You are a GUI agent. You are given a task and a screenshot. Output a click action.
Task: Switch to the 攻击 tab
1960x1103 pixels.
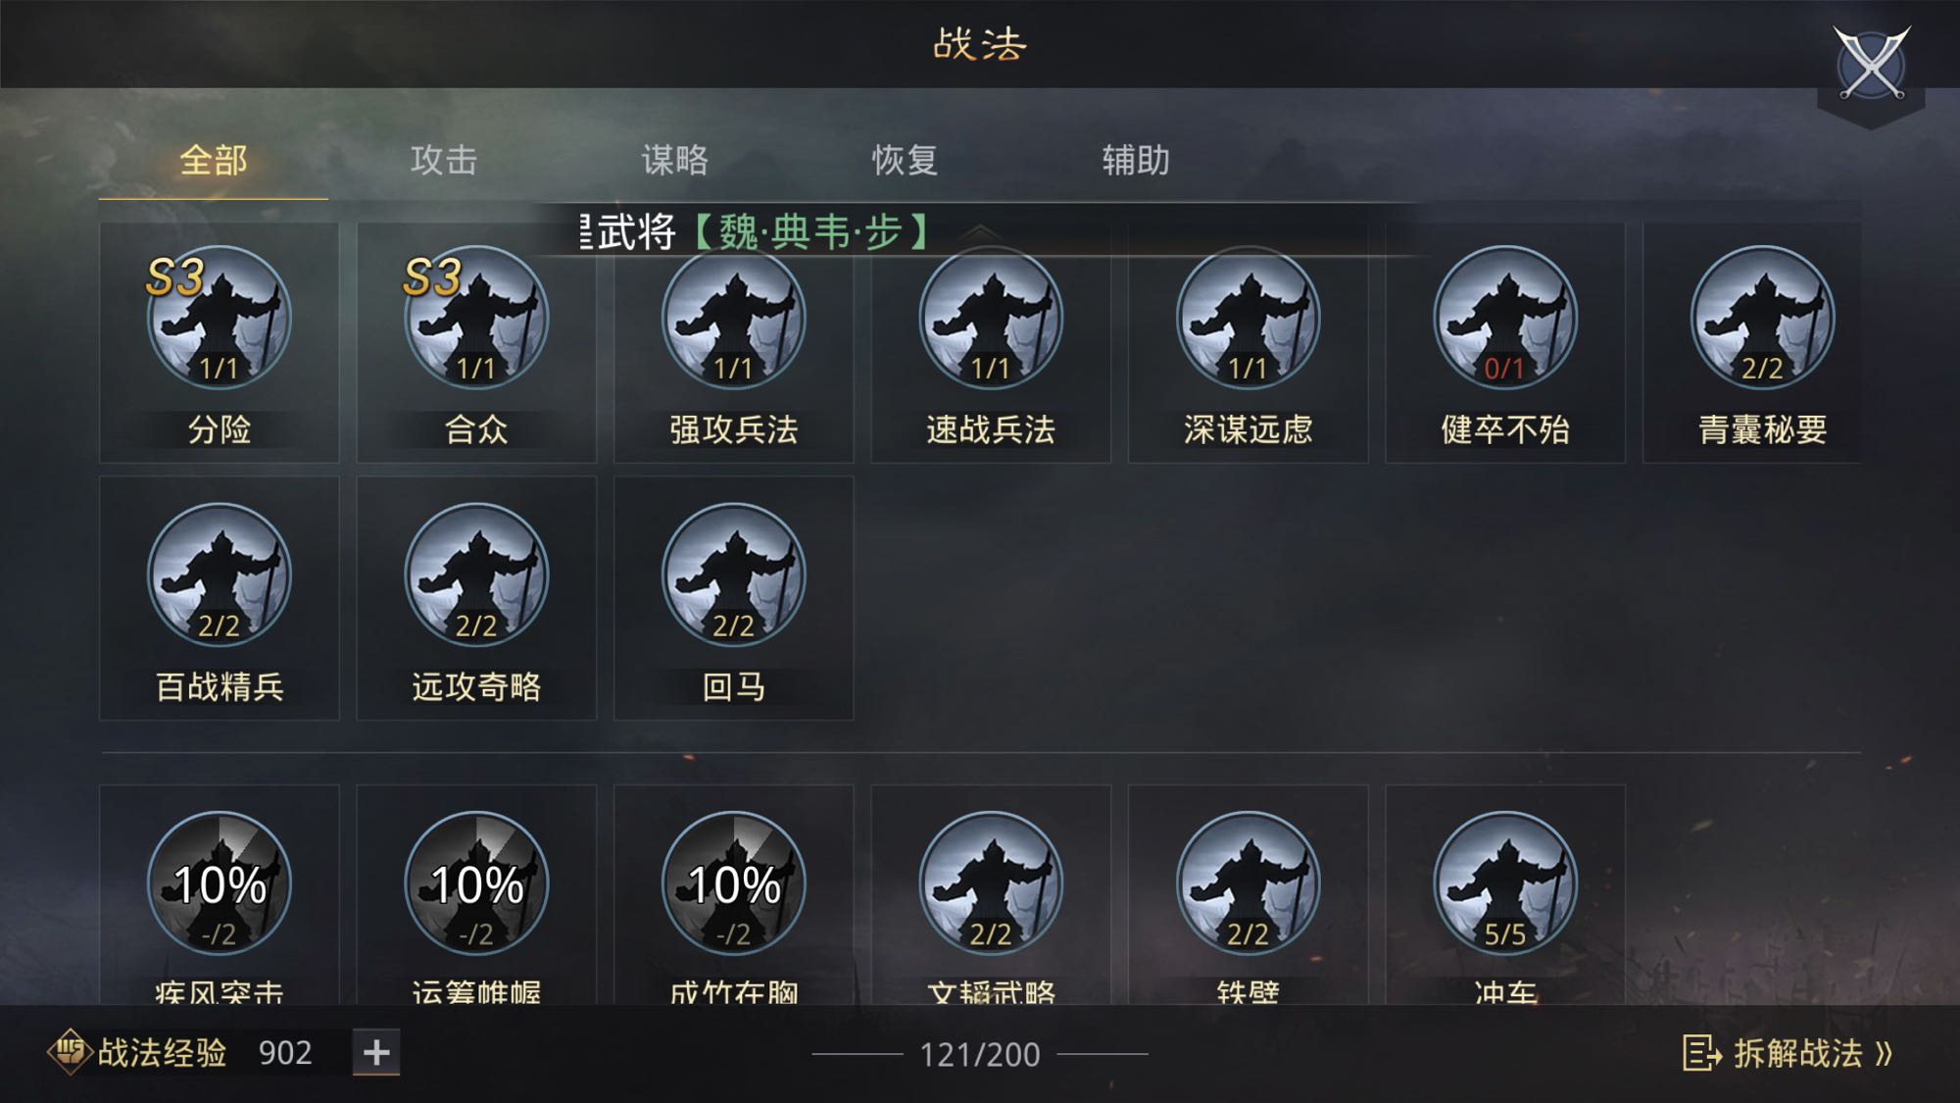[x=444, y=160]
